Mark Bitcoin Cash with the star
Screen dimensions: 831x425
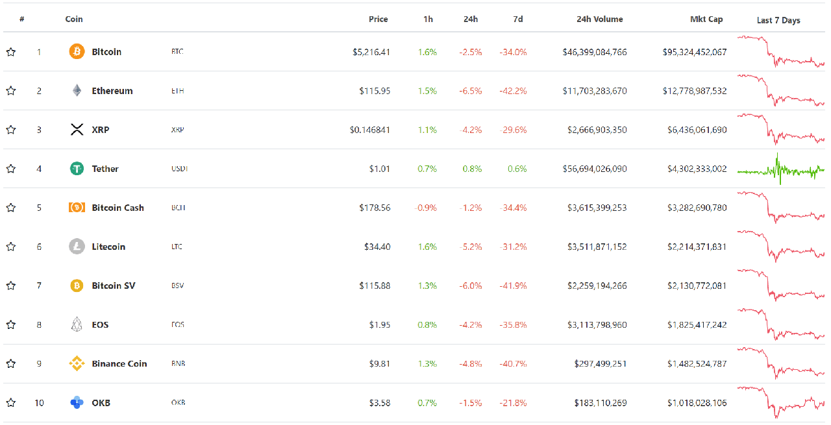tap(11, 208)
